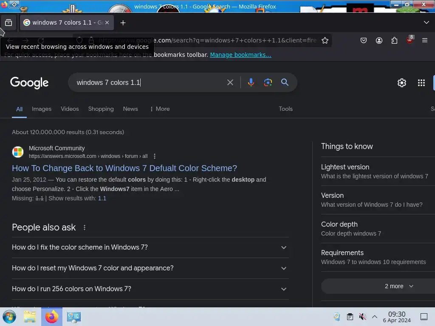This screenshot has height=326, width=435.
Task: Open the More search categories menu
Action: (x=160, y=109)
